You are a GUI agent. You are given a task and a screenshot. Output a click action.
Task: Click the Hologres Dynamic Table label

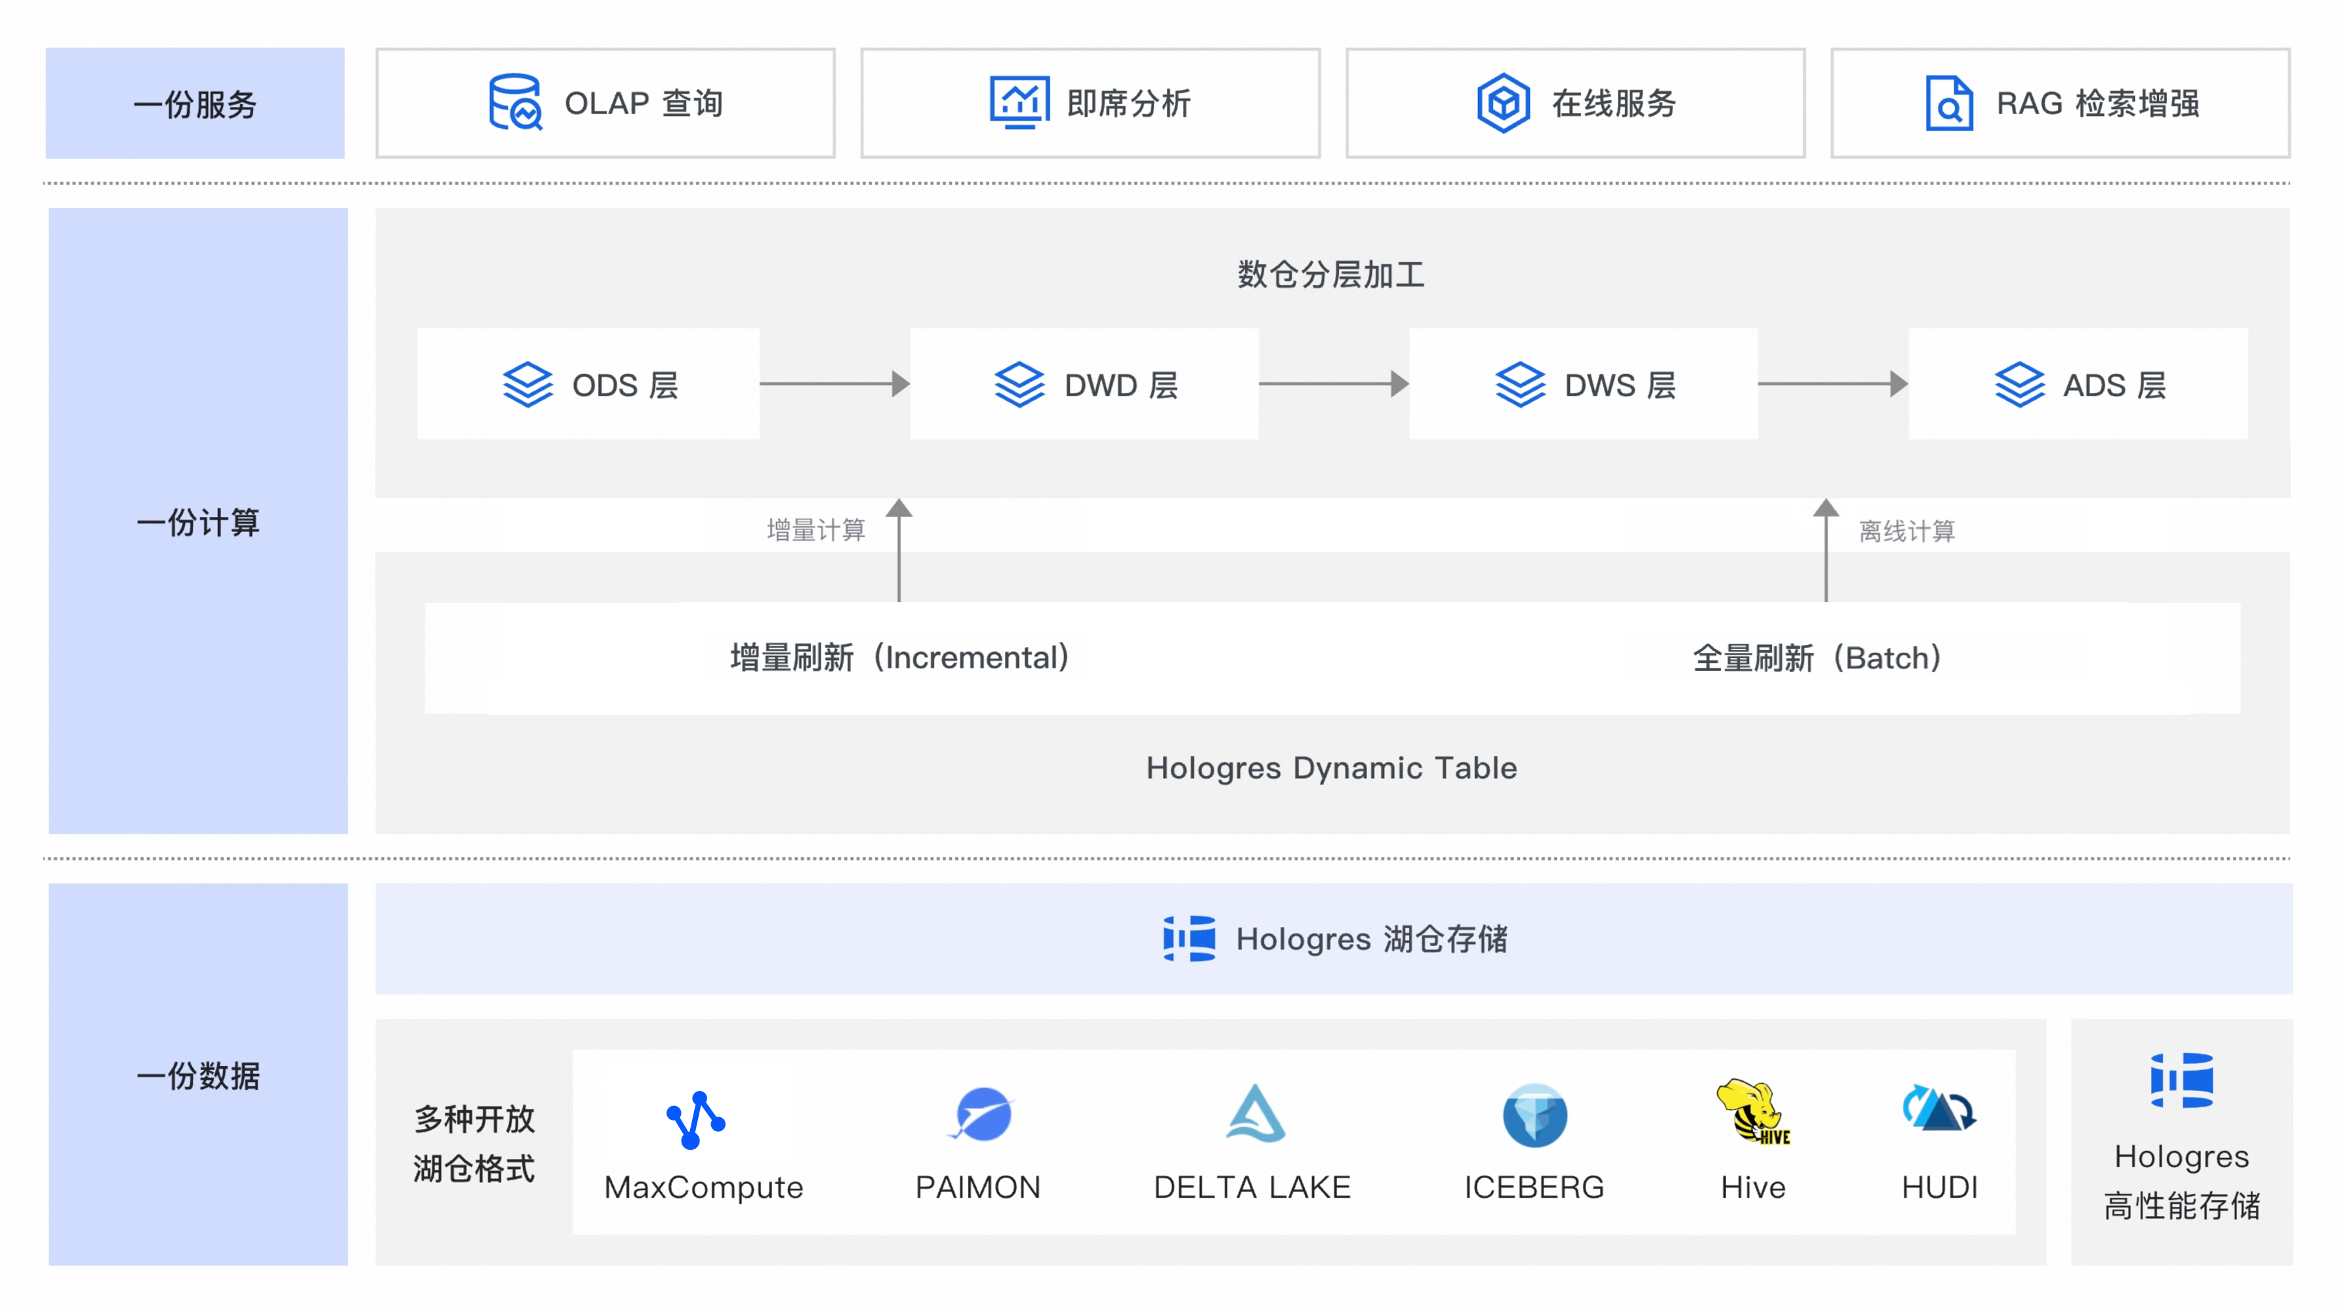[x=1331, y=768]
